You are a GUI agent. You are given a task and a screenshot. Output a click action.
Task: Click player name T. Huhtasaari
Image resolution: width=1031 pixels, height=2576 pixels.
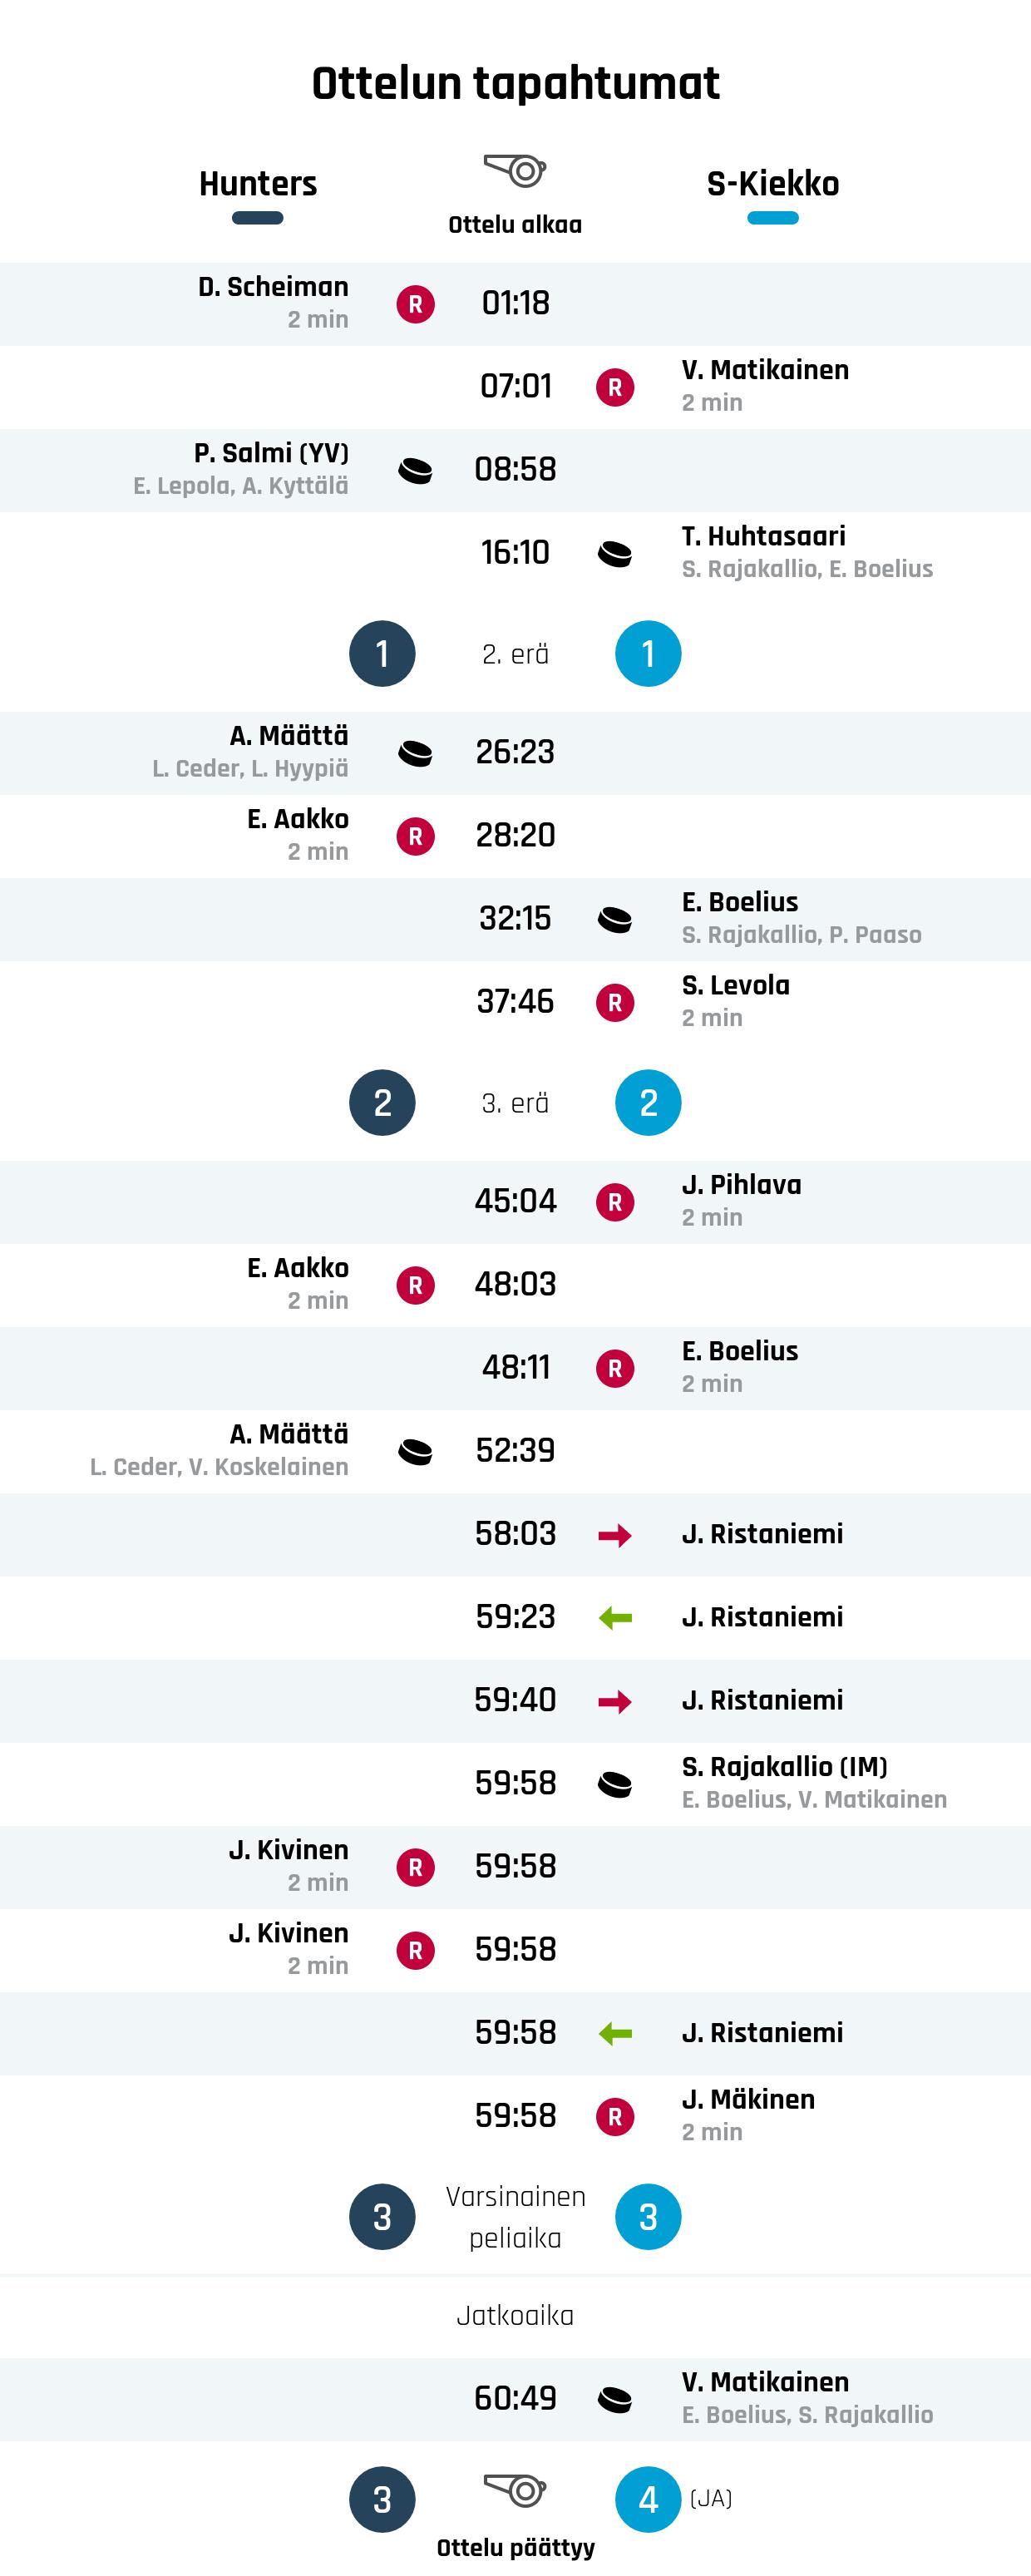coord(764,536)
